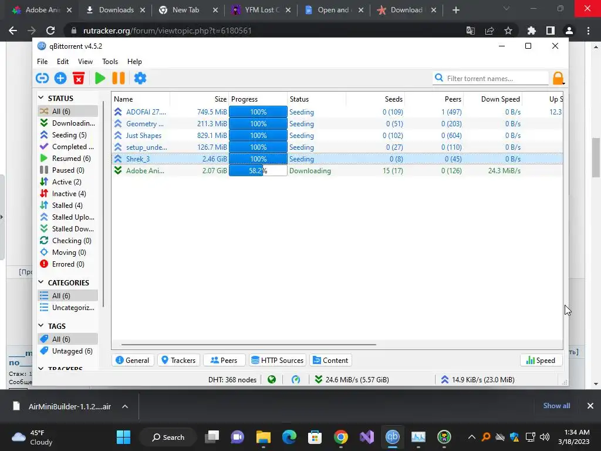The height and width of the screenshot is (451, 601).
Task: Open the General details tab
Action: pos(133,360)
